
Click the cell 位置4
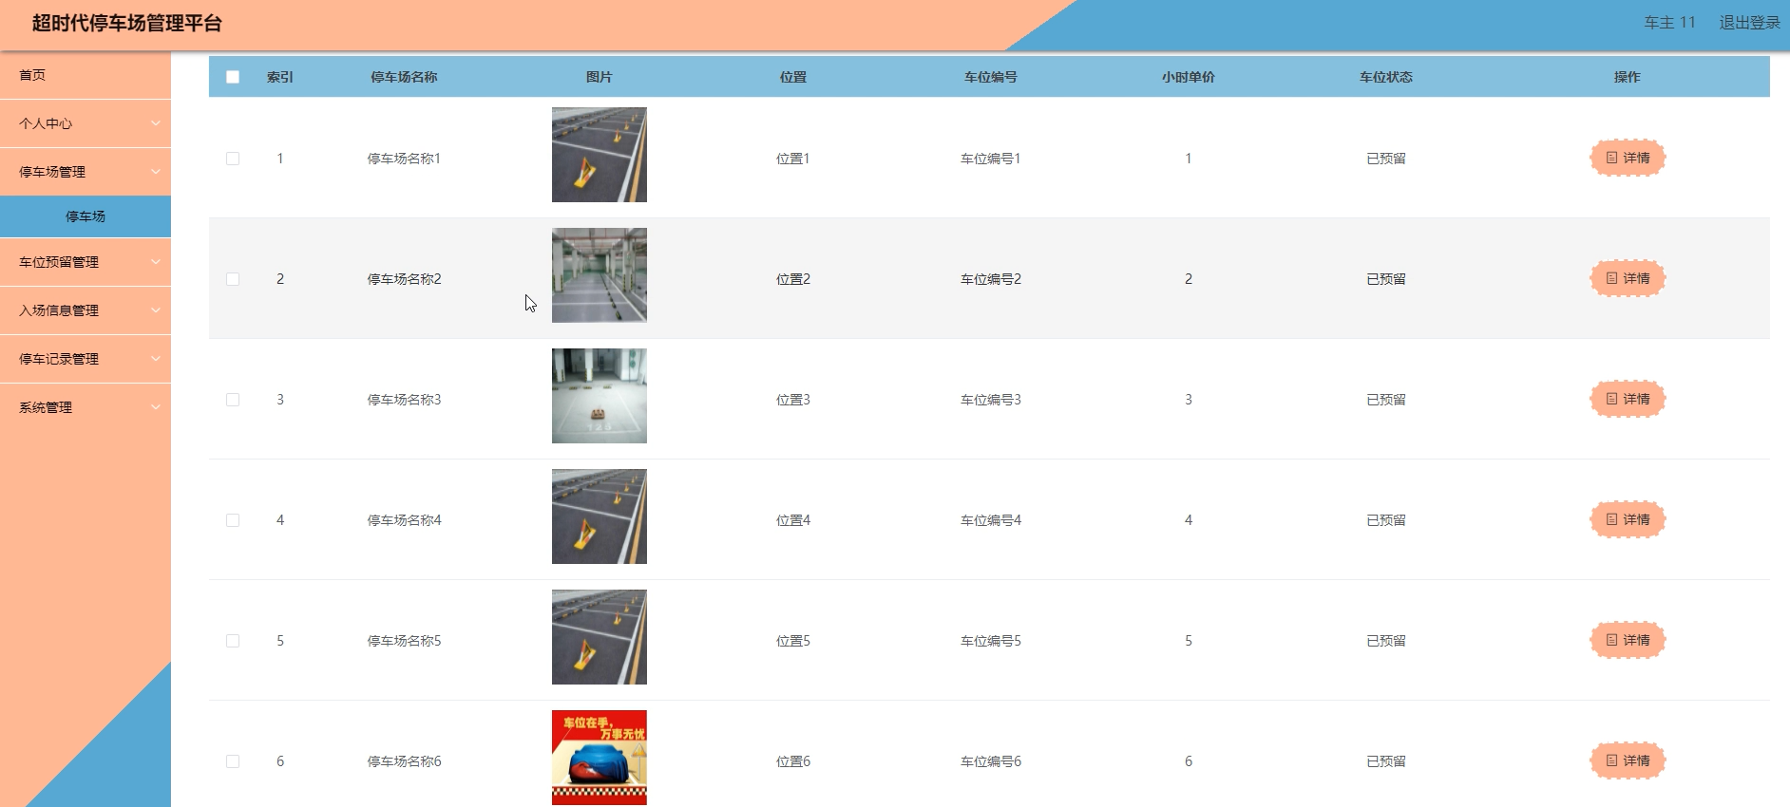click(x=793, y=520)
